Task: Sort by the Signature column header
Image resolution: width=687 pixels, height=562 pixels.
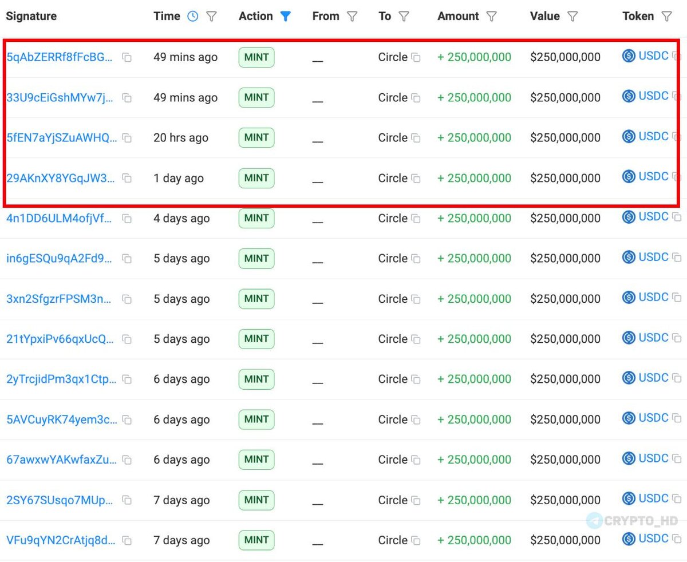Action: (31, 16)
